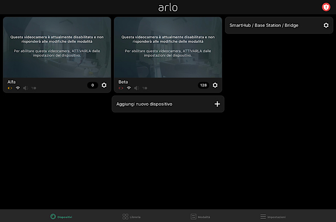Click the plus icon to add device
336x222 pixels.
coord(217,104)
